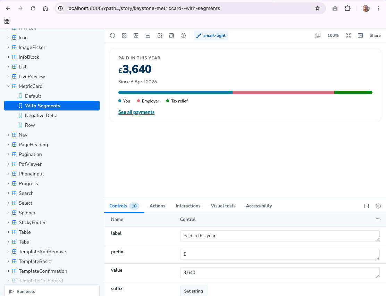Open the story in a new tab
386x296 pixels.
point(318,35)
